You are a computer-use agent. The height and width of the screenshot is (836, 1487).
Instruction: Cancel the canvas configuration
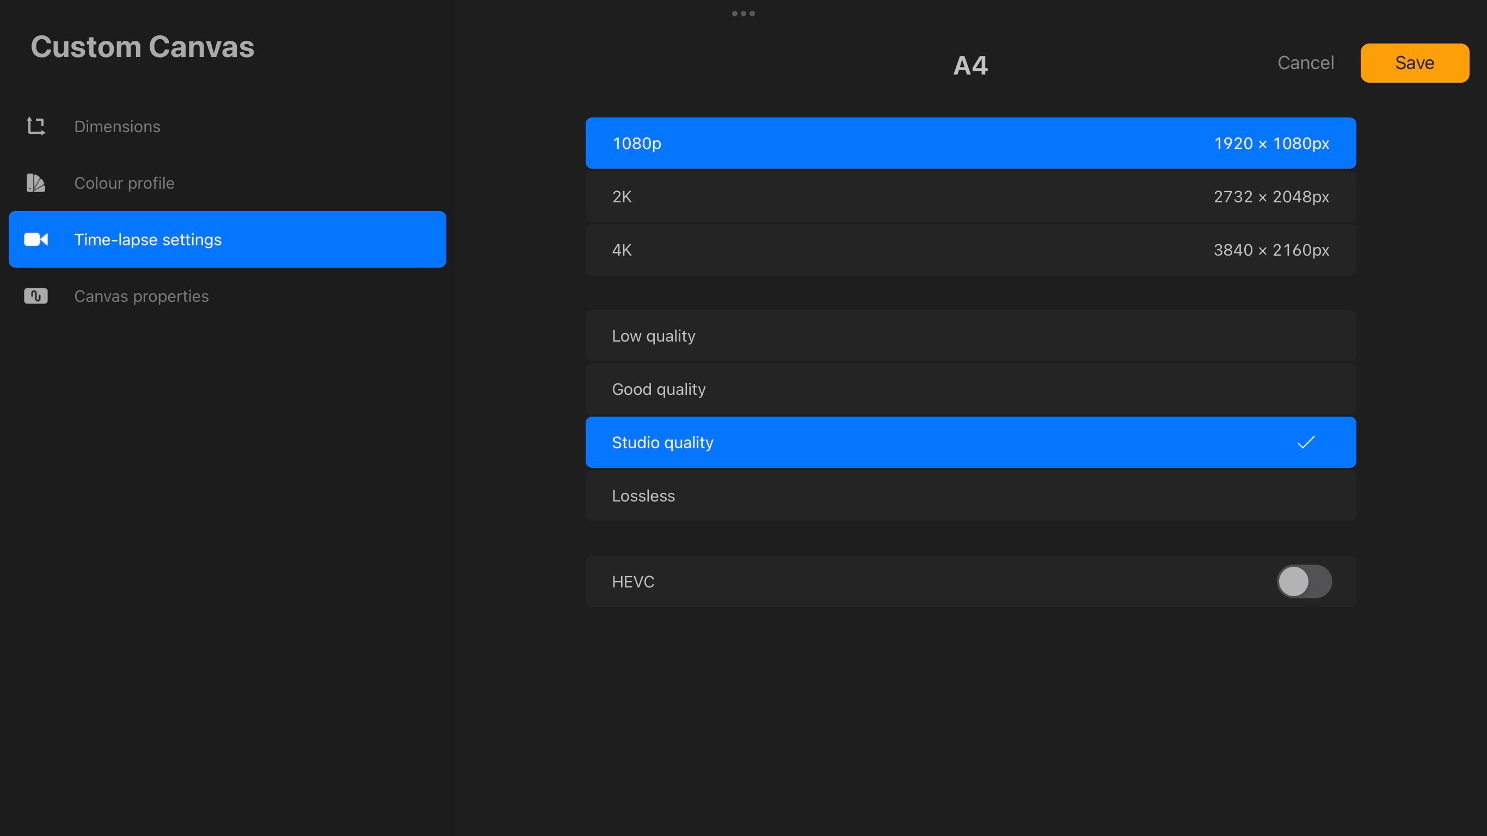point(1305,63)
